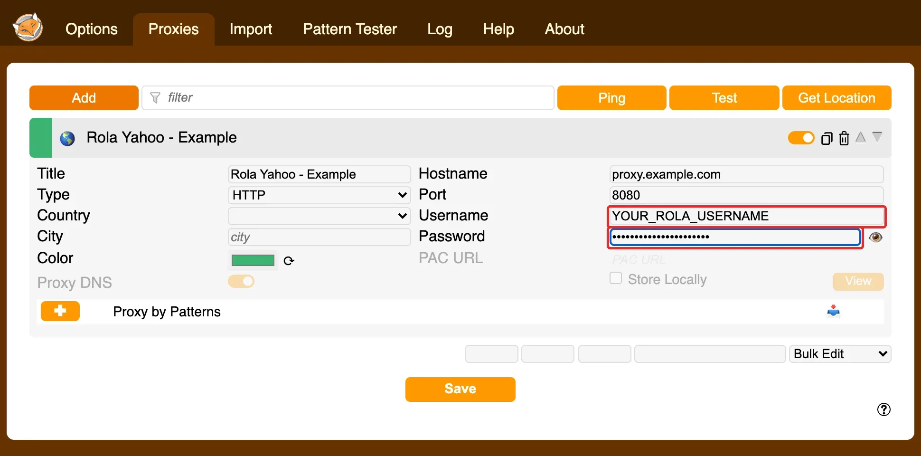921x456 pixels.
Task: Click the FoxyProxy fox logo
Action: click(x=28, y=27)
